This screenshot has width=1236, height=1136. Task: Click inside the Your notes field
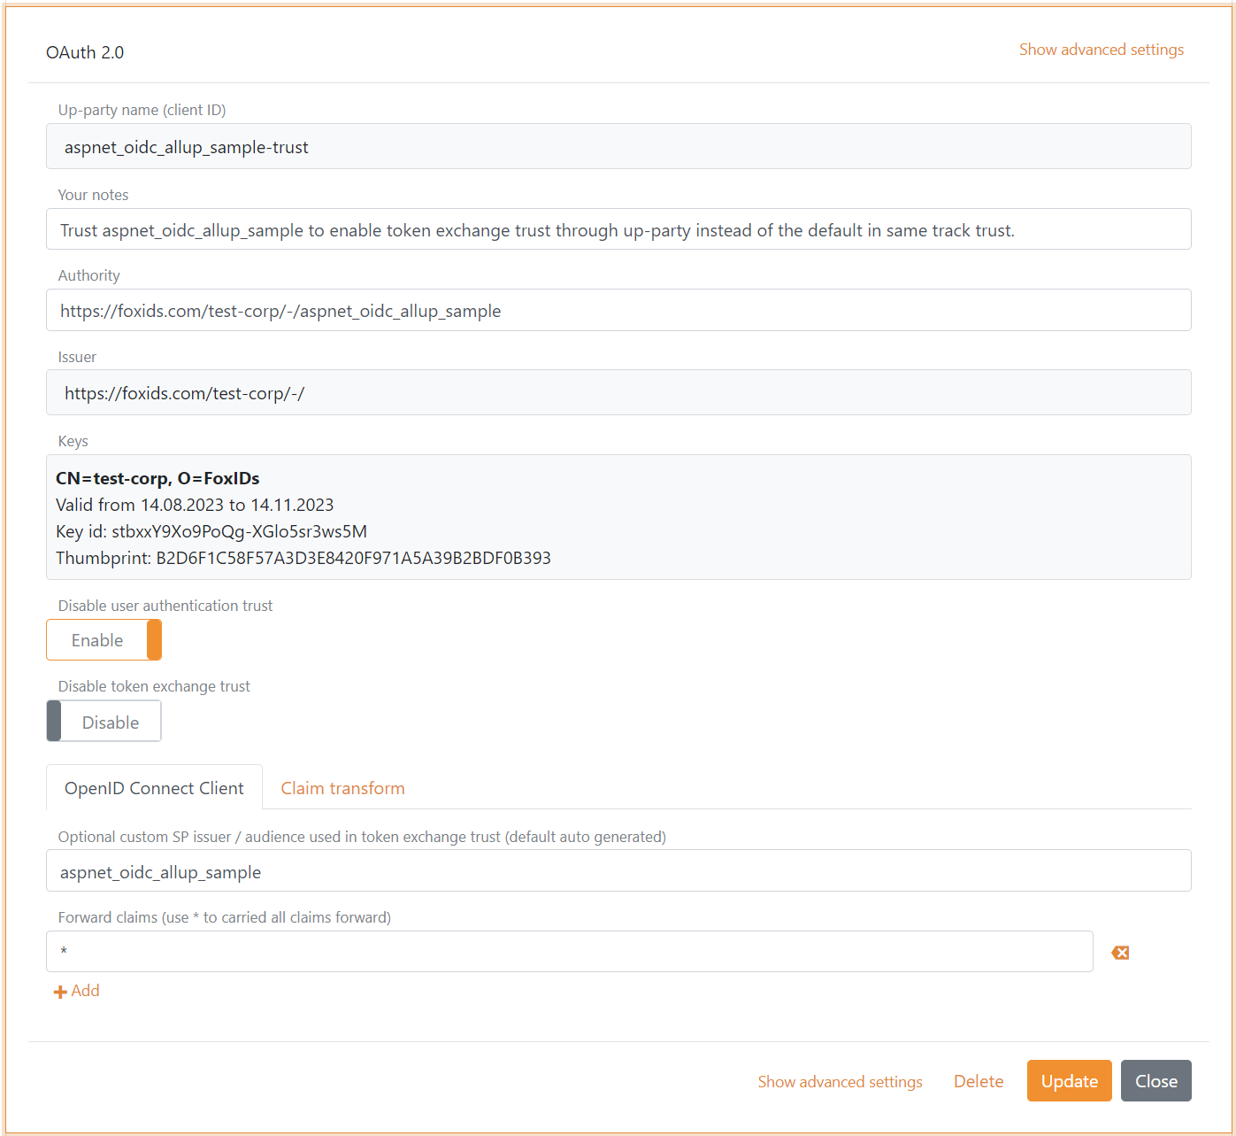[618, 229]
